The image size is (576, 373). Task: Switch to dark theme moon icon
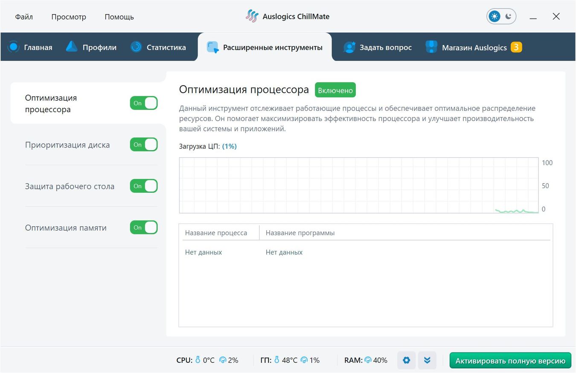tap(508, 17)
